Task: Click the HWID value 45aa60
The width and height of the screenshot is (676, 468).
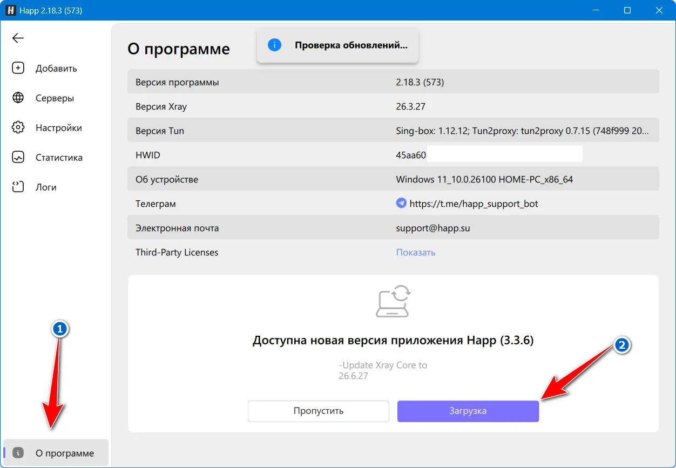Action: tap(411, 155)
